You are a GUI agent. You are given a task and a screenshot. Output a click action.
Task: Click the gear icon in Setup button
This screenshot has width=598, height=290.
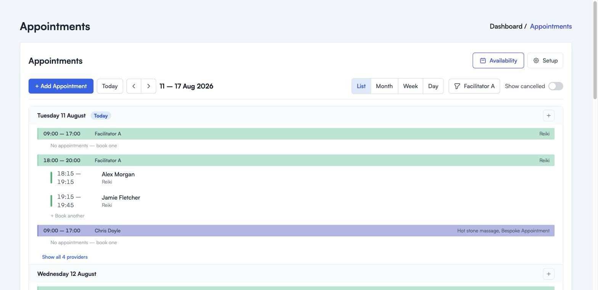click(x=536, y=61)
